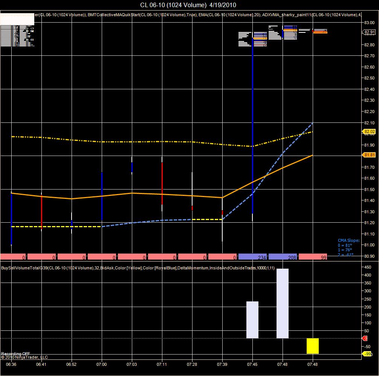Select the 82.91 last price marker

pos(369,32)
